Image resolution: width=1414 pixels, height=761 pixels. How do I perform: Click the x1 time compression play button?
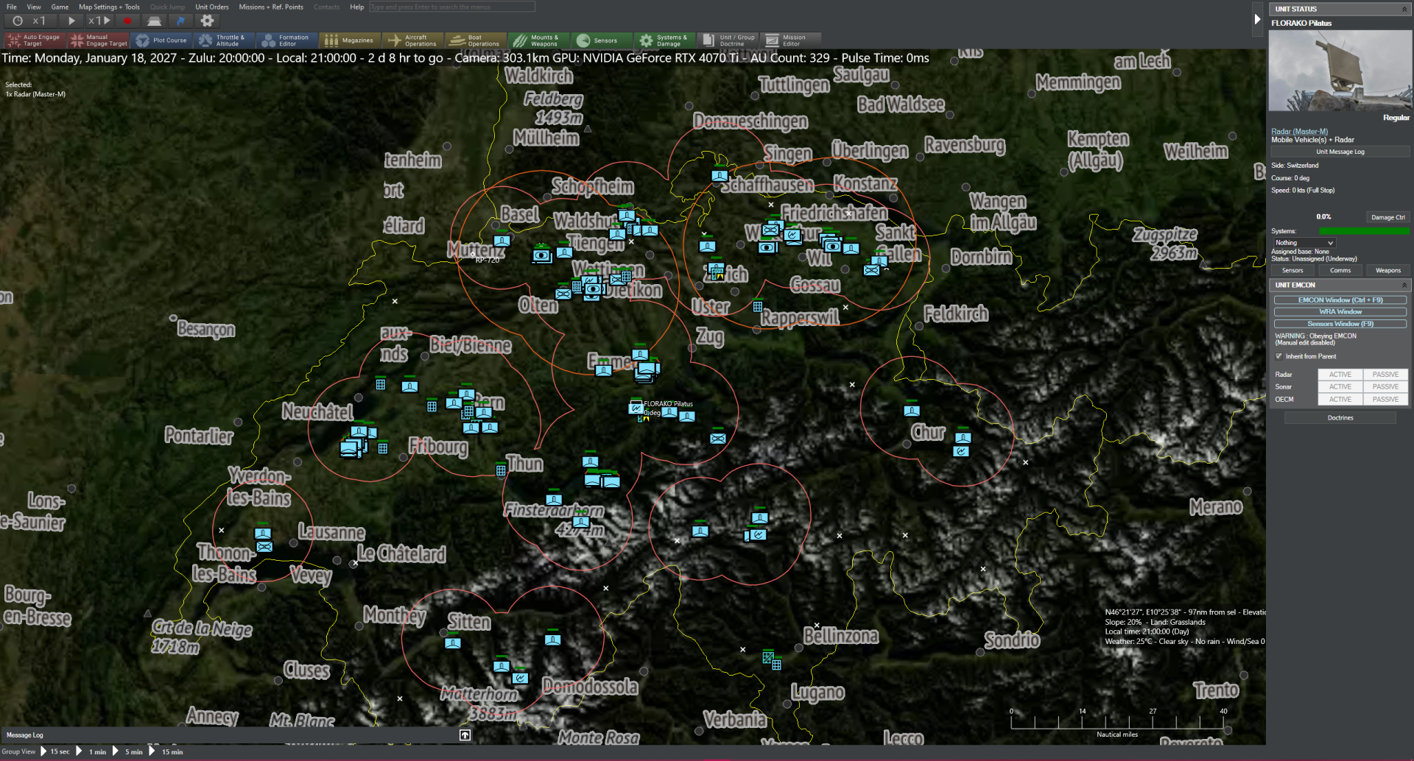(99, 21)
